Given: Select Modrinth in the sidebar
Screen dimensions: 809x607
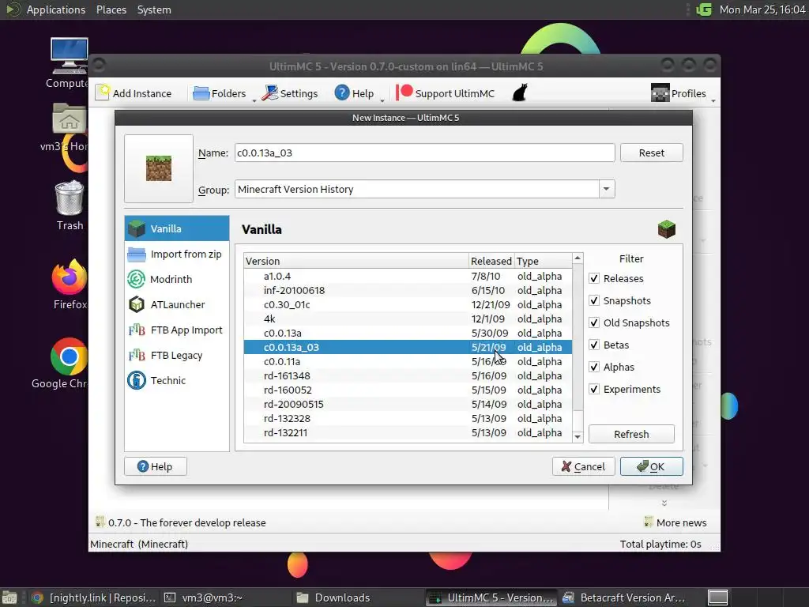Looking at the screenshot, I should tap(177, 279).
